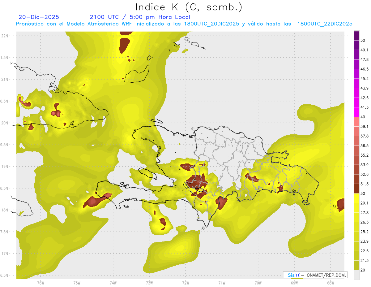
Task: Click the 18N latitude label
Action: [5, 210]
